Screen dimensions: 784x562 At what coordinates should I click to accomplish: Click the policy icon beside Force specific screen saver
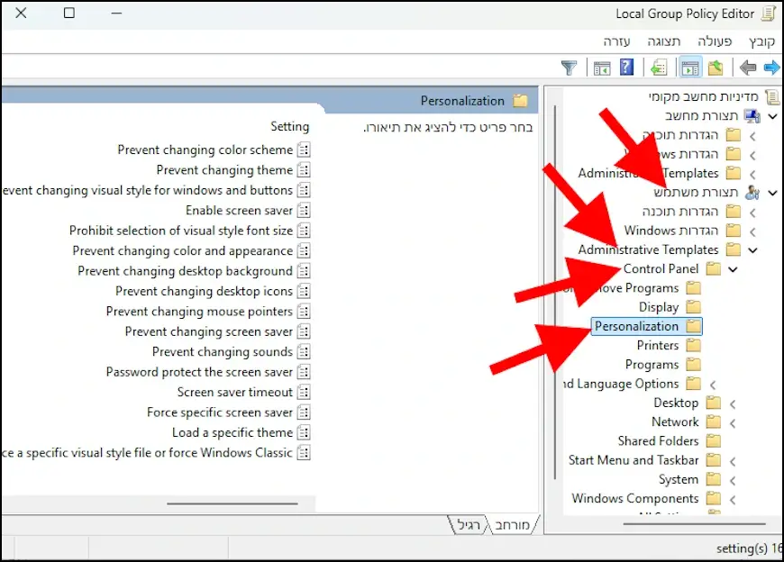tap(304, 412)
